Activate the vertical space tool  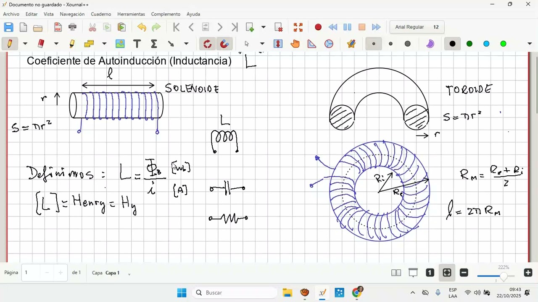[278, 44]
